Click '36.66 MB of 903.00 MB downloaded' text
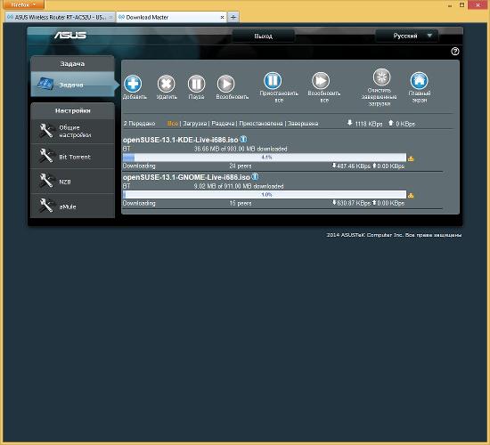490x445 pixels. [x=241, y=149]
